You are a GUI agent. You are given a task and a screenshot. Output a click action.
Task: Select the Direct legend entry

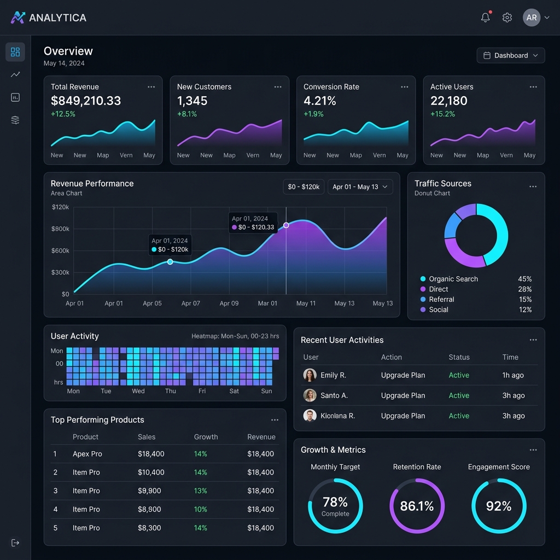pyautogui.click(x=476, y=289)
